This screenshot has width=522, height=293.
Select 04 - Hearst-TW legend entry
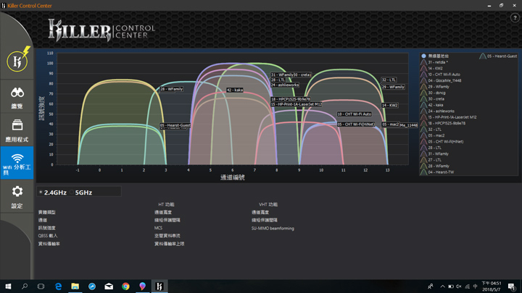(437, 172)
